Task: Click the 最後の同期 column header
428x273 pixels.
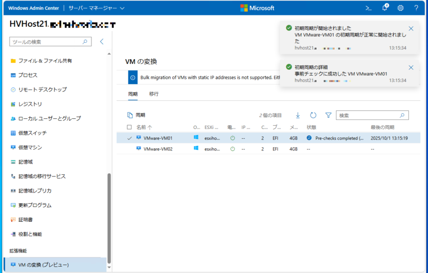Action: (x=382, y=127)
